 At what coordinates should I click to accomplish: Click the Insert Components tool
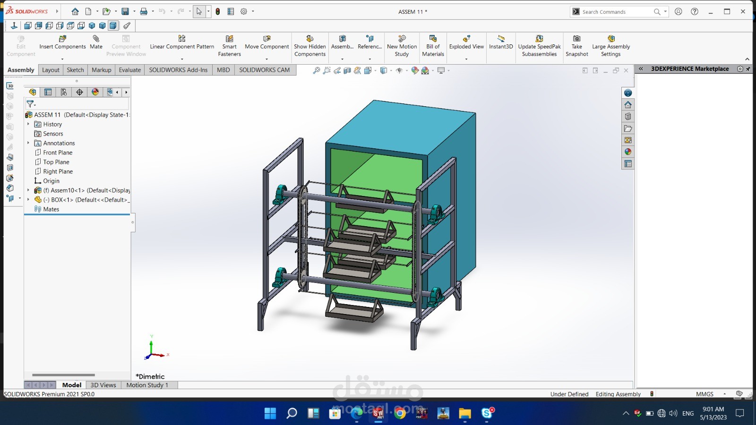62,42
